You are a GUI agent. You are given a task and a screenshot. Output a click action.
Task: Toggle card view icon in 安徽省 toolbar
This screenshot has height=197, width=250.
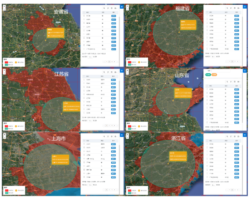click(x=112, y=8)
